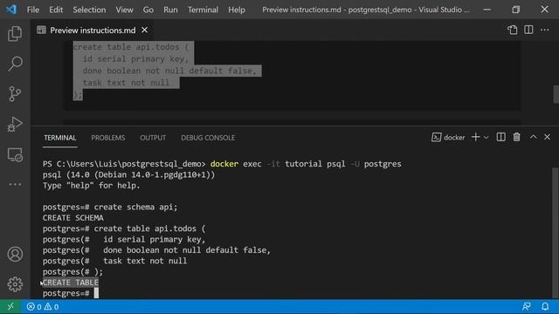
Task: Add a new terminal with plus icon
Action: [x=475, y=137]
